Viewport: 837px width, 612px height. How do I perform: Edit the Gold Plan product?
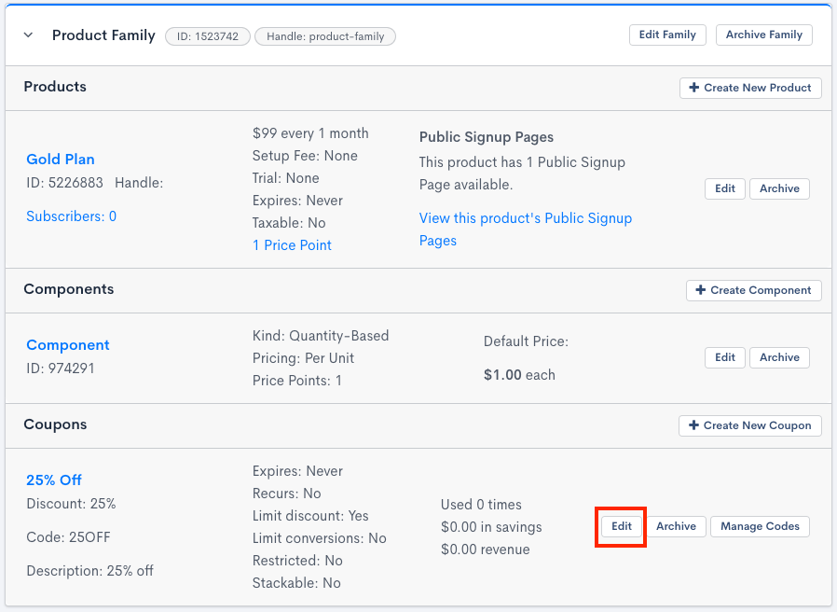tap(725, 188)
